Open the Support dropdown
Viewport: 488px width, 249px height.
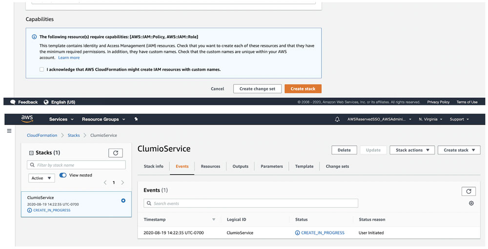pyautogui.click(x=459, y=119)
